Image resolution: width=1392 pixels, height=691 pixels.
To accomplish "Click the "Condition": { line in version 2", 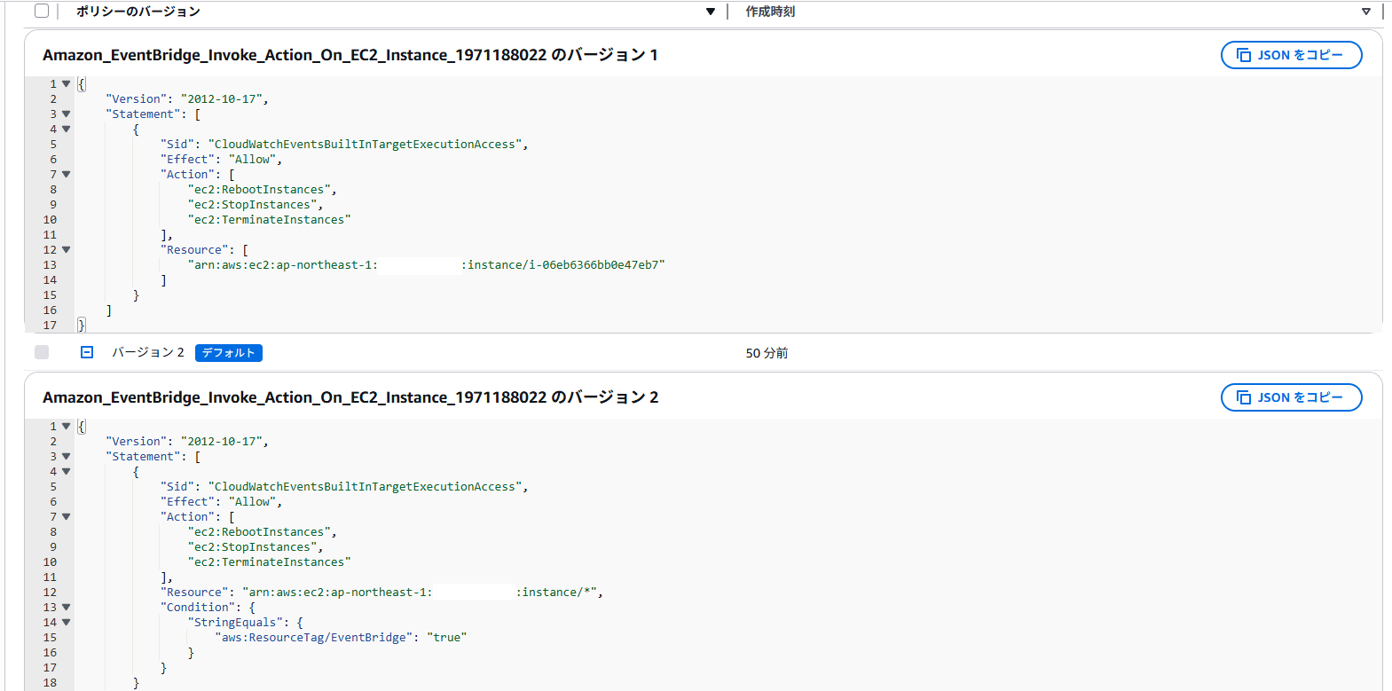I will tap(208, 608).
